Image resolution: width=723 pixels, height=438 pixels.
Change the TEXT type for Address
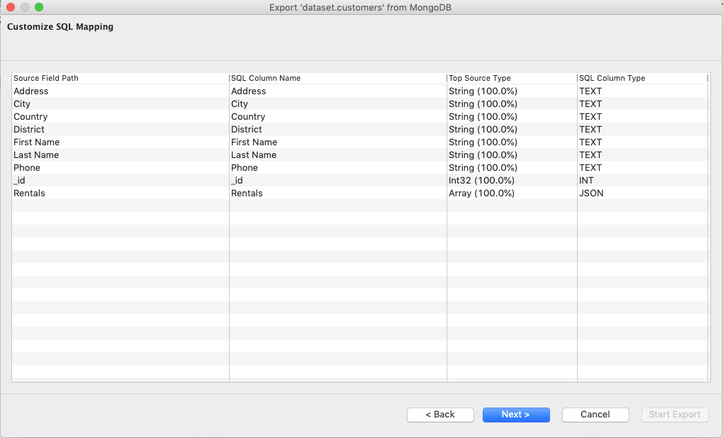coord(642,91)
